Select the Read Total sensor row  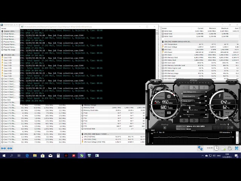[x=200, y=34]
